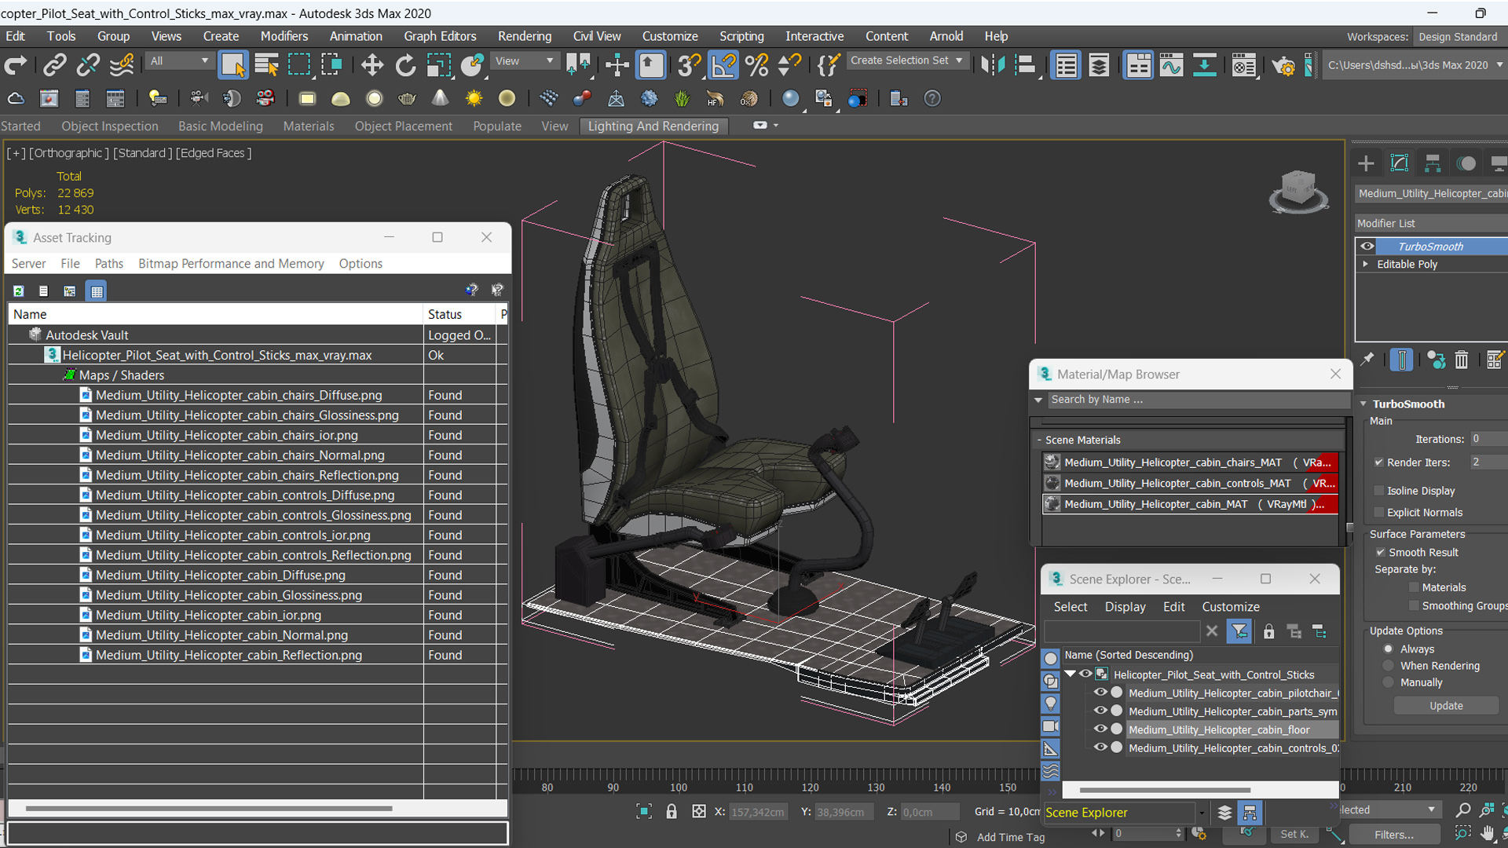Open the Hierarchy panel icon

tap(1433, 163)
